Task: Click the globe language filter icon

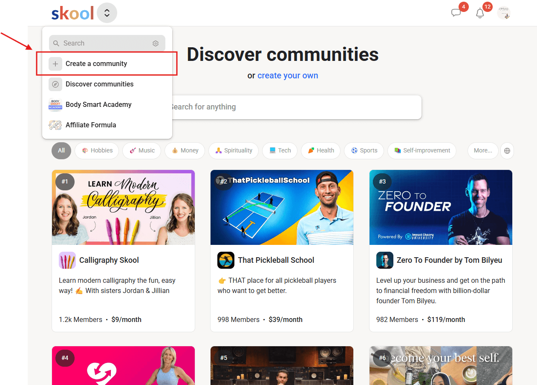Action: pyautogui.click(x=507, y=151)
